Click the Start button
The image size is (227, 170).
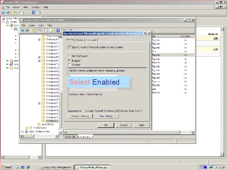click(7, 167)
